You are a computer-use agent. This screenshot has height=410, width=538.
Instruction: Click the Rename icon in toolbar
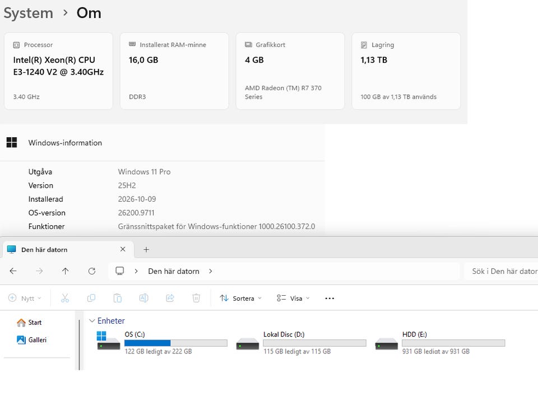tap(144, 298)
